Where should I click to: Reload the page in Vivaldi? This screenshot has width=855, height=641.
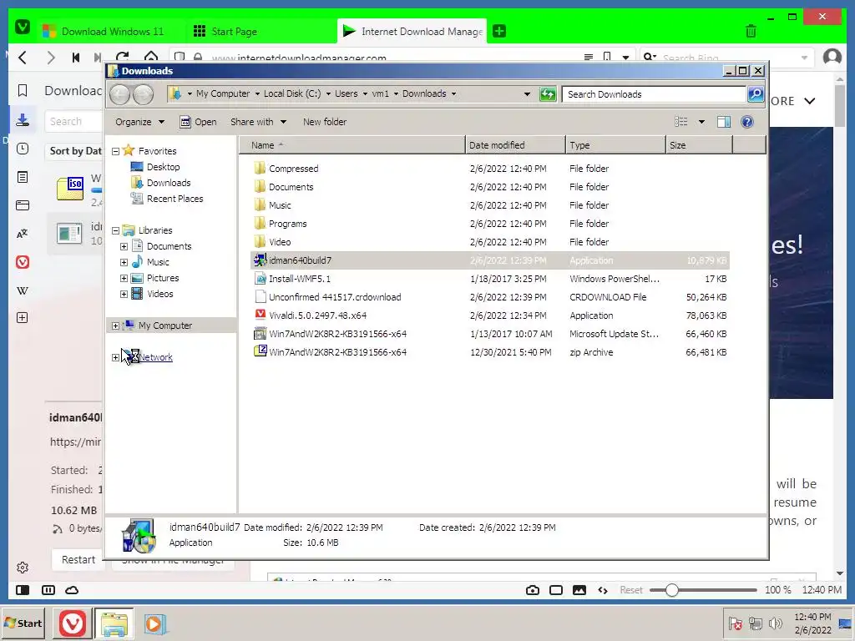pos(123,57)
